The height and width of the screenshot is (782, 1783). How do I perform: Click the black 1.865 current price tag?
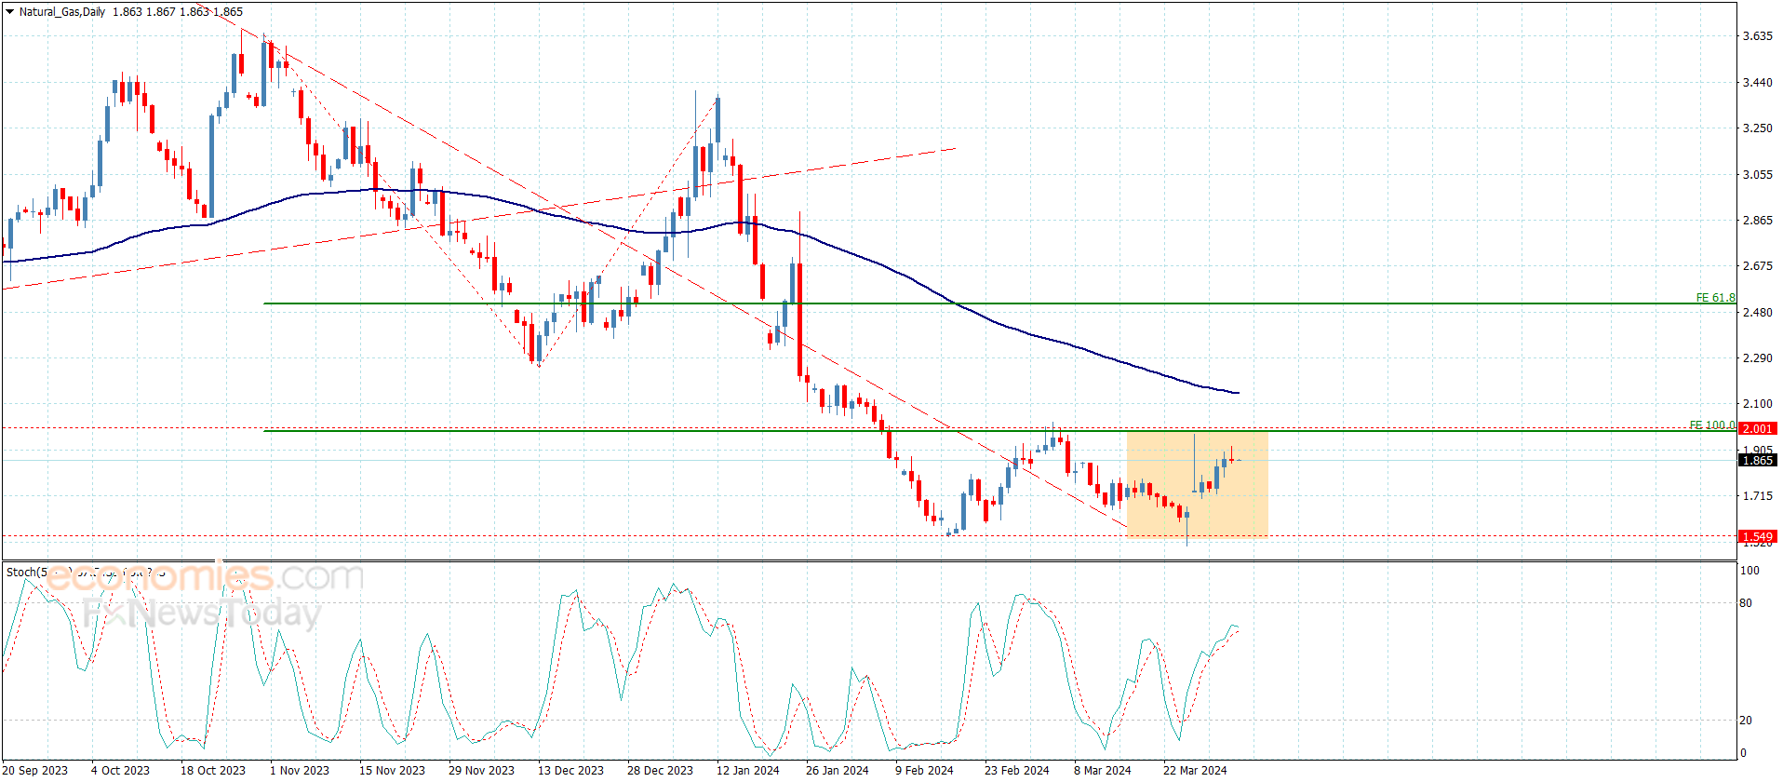coord(1757,460)
